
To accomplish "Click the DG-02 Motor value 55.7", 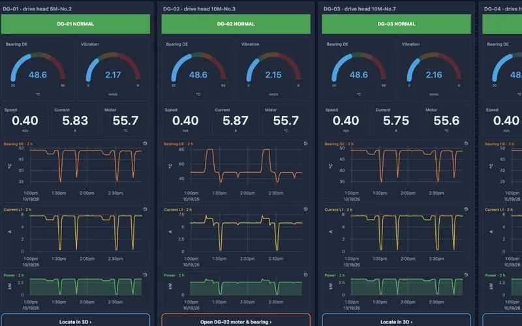I will [286, 121].
